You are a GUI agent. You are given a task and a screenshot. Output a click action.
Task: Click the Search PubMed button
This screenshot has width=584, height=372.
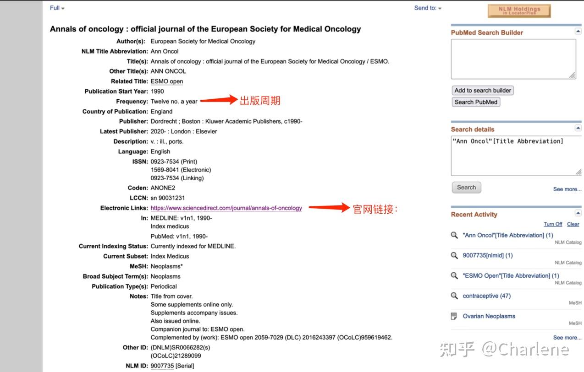[476, 102]
